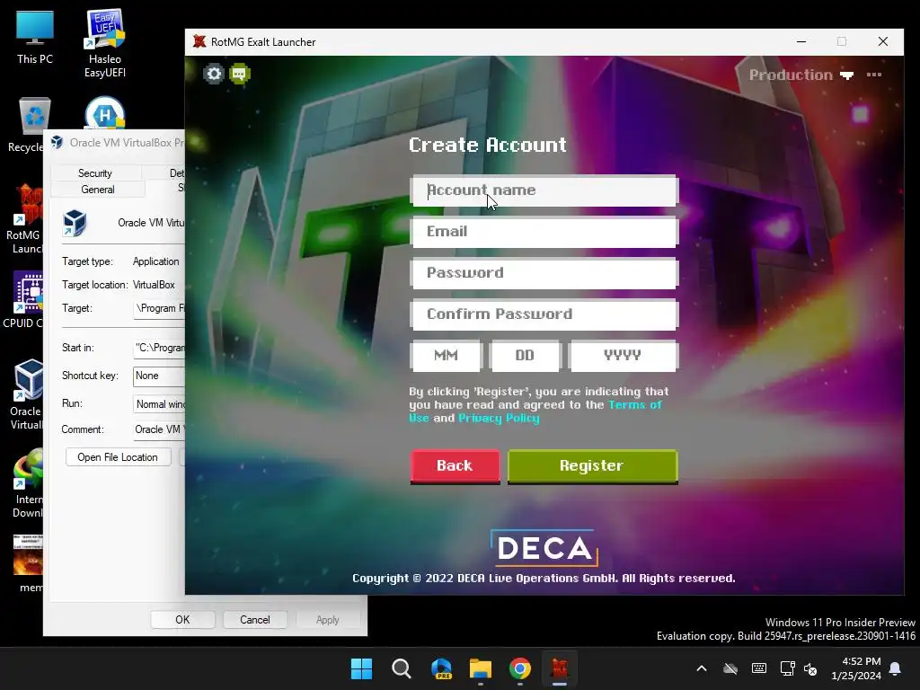Select Hasleo EasyUEFI desktop icon

[x=105, y=43]
